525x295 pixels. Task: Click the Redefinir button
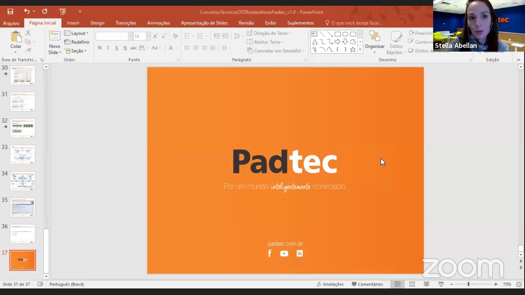(77, 42)
